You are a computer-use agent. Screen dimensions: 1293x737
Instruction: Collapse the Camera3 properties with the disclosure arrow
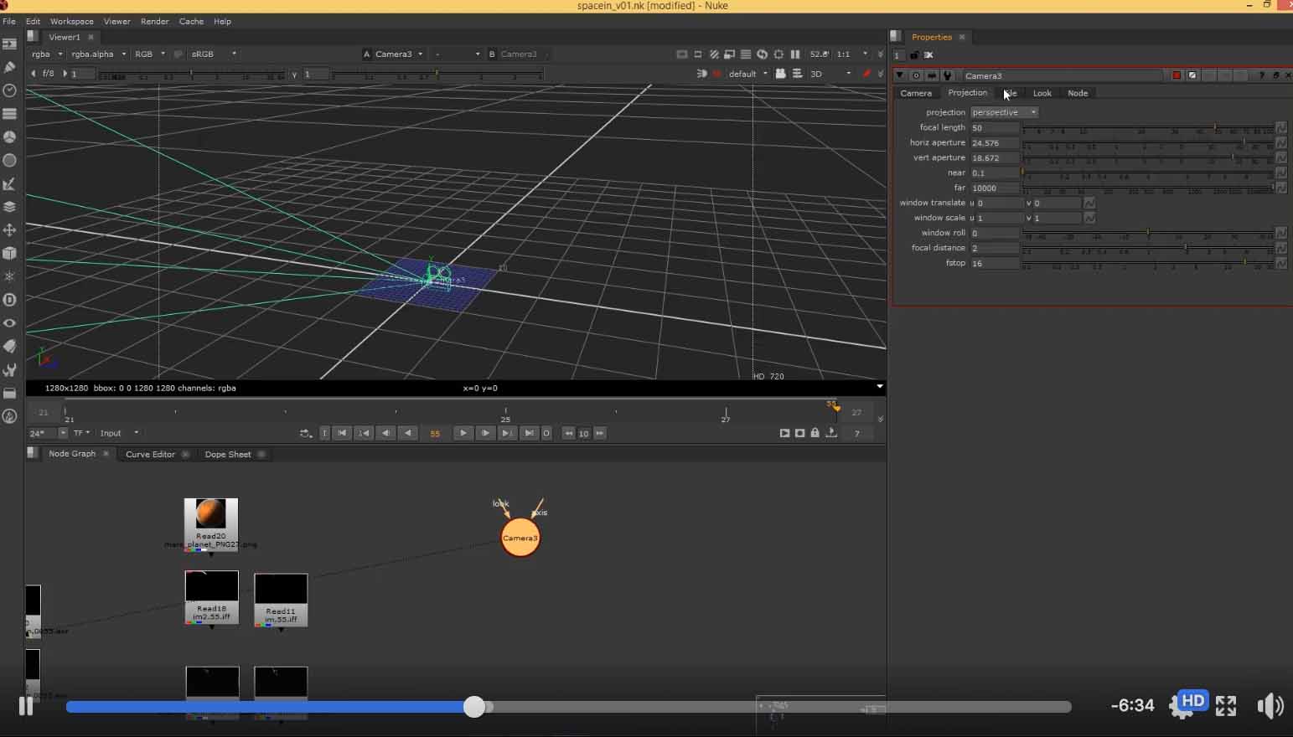[x=900, y=75]
